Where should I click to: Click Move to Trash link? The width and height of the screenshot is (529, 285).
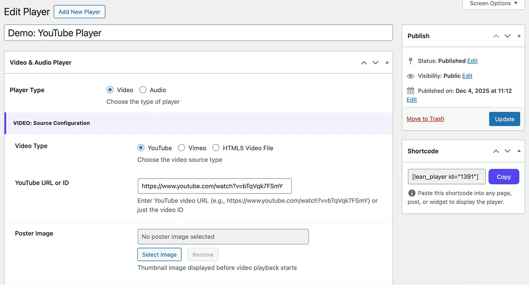point(425,119)
